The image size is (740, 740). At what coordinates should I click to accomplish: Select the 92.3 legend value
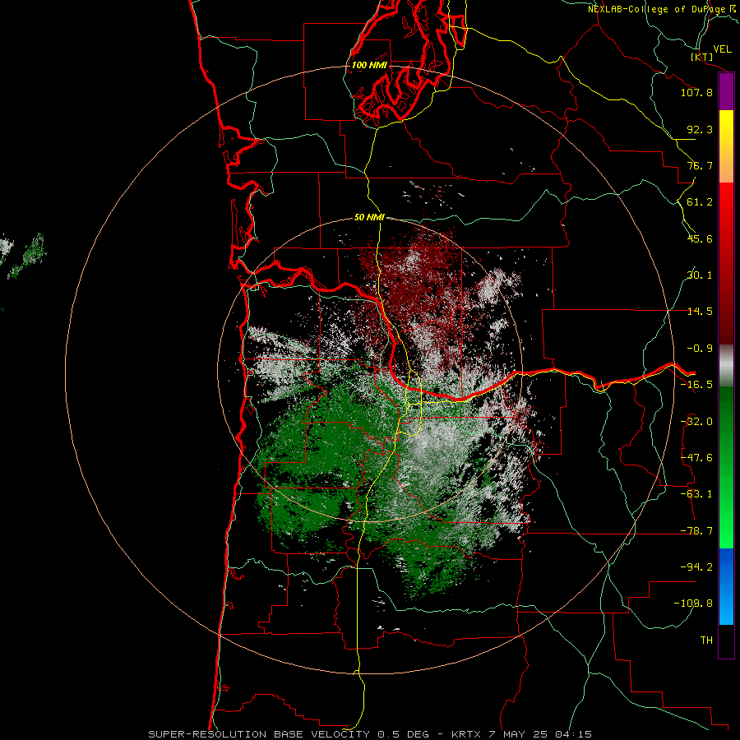pos(700,129)
